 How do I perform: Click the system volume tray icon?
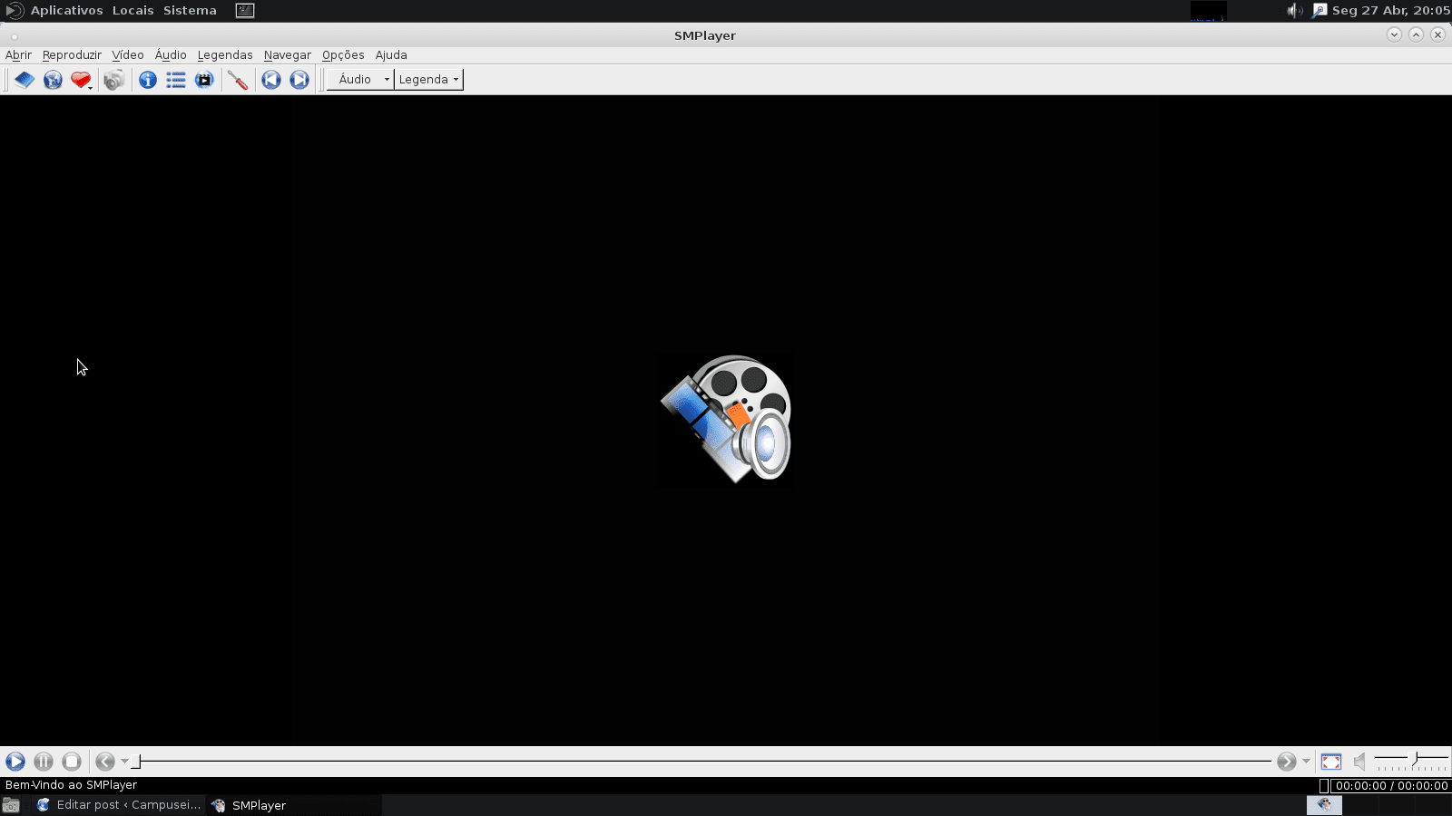(x=1294, y=11)
